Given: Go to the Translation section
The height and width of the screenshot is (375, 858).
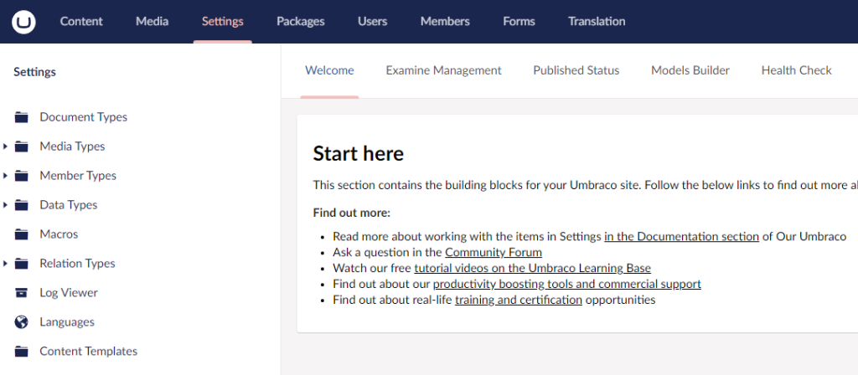Looking at the screenshot, I should [597, 21].
